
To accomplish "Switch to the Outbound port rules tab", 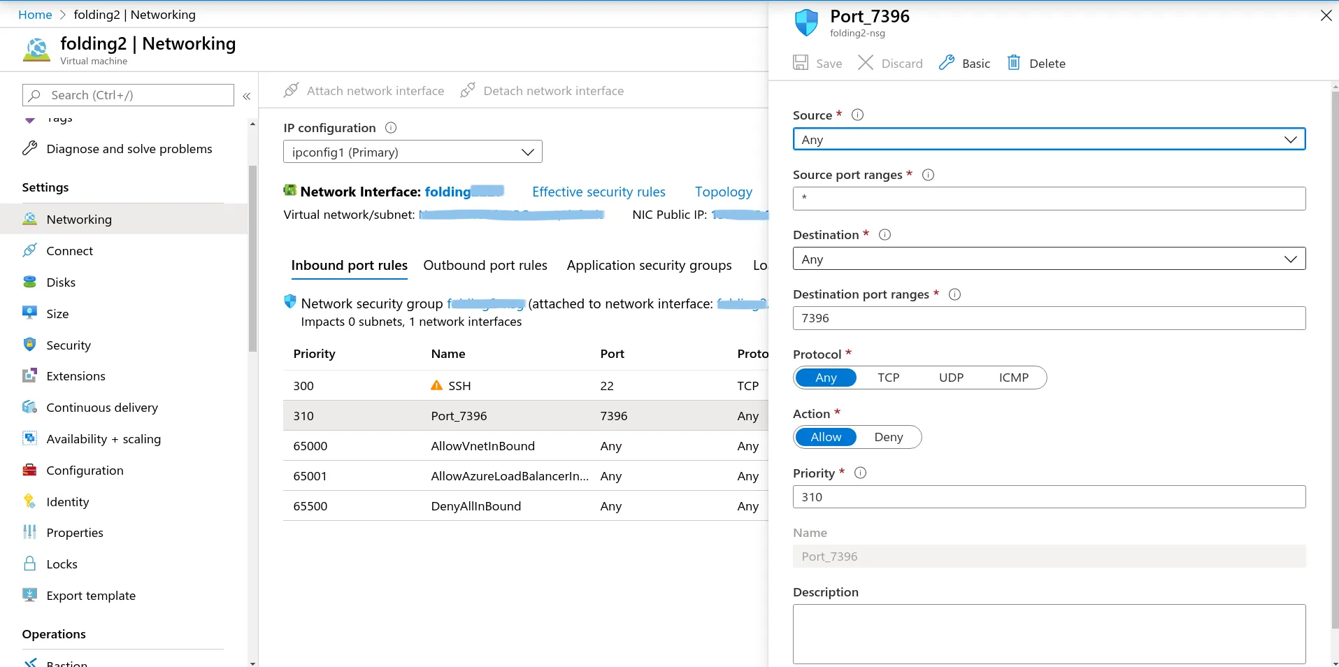I will point(485,265).
